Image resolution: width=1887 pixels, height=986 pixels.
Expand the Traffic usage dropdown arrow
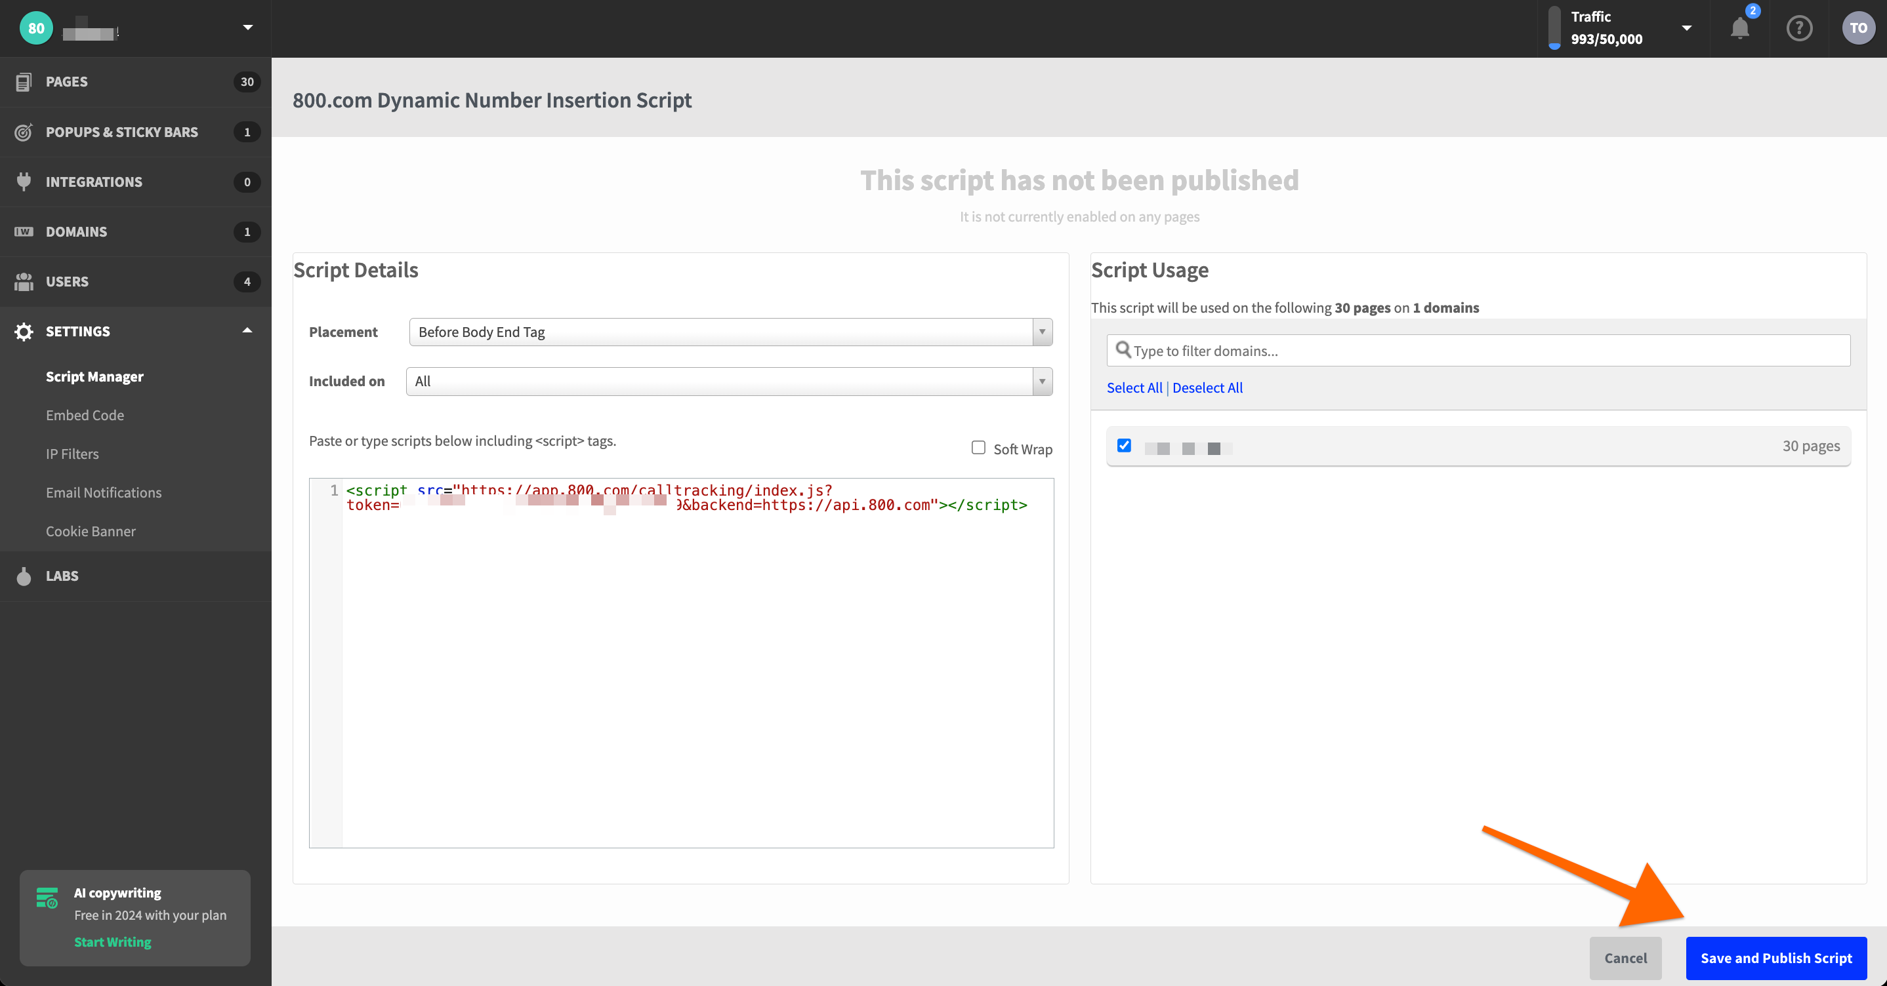pyautogui.click(x=1686, y=29)
